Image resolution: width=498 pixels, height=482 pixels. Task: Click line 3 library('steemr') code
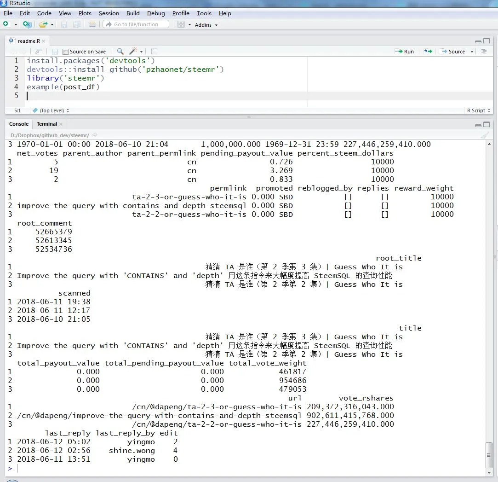[65, 78]
